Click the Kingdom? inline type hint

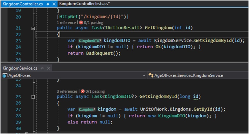[87, 109]
